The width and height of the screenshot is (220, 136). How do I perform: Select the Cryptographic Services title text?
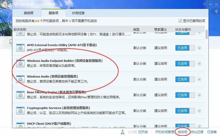click(x=58, y=108)
